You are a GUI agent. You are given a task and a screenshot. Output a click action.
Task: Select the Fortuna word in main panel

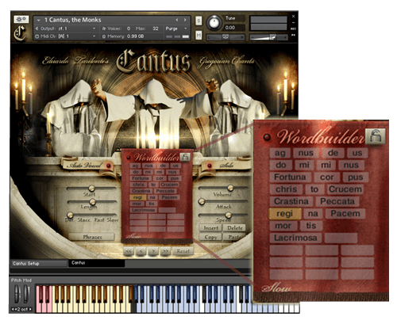141,178
